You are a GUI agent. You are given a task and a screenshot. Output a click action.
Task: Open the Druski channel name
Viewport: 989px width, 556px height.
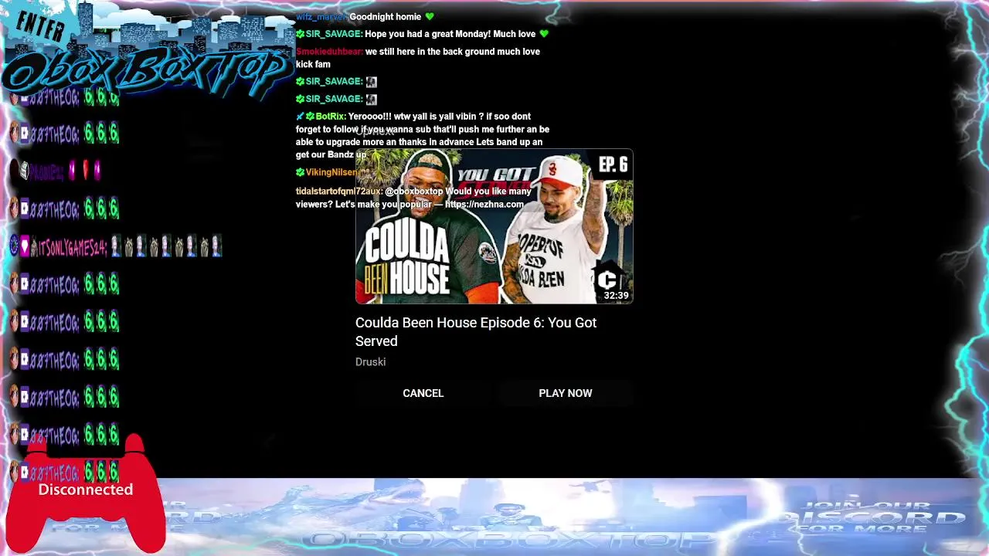coord(370,361)
